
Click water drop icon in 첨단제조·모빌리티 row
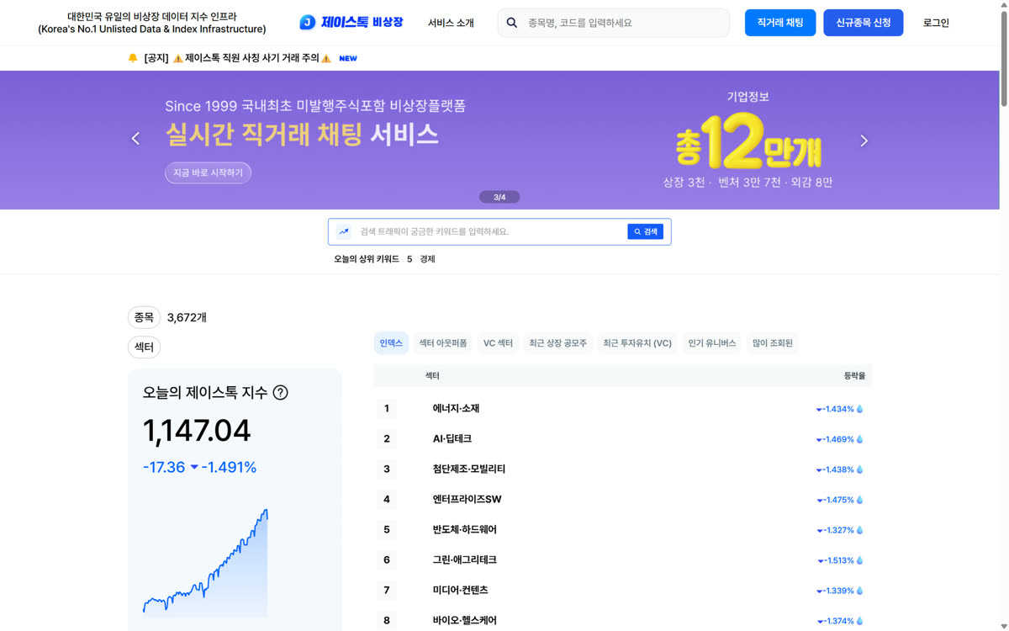pos(860,469)
